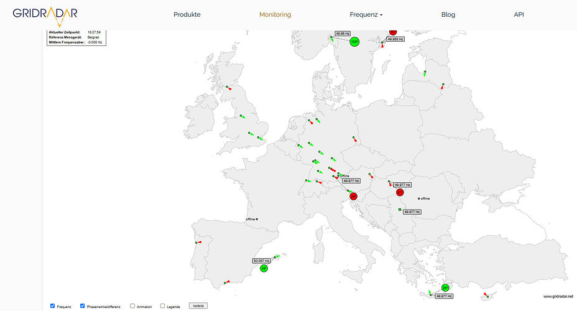
Task: Click the 50.057 Hz label near Mallorca
Action: pos(261,261)
